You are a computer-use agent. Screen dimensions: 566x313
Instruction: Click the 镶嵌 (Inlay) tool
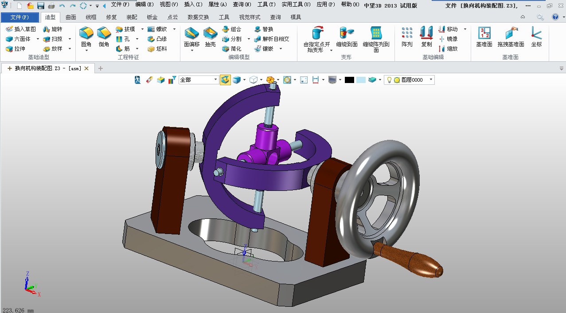[264, 48]
